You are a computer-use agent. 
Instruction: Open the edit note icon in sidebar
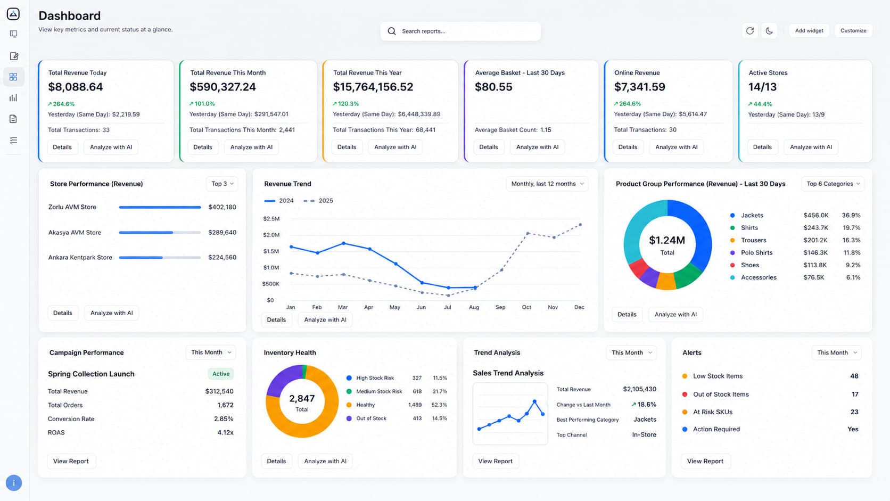pos(14,56)
